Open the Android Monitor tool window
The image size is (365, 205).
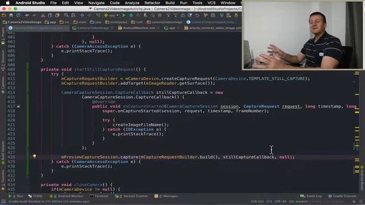(66, 196)
